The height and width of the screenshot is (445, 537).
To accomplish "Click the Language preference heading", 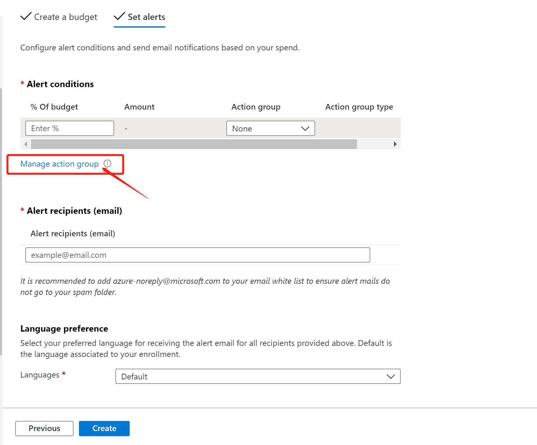I will 64,328.
